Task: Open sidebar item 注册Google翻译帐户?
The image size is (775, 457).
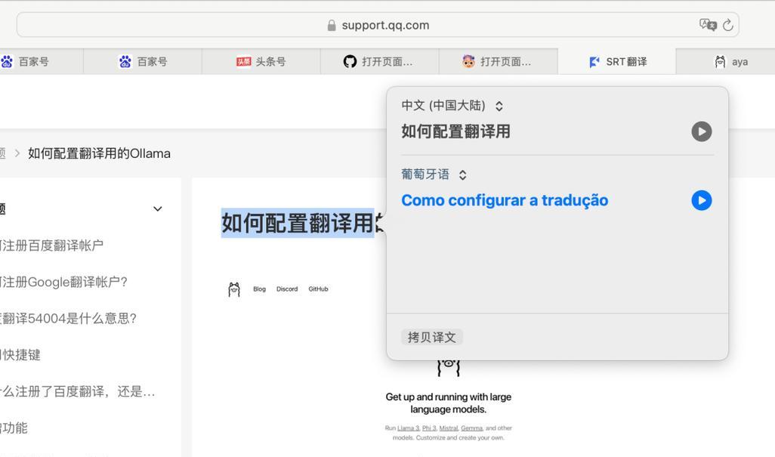Action: click(x=63, y=282)
